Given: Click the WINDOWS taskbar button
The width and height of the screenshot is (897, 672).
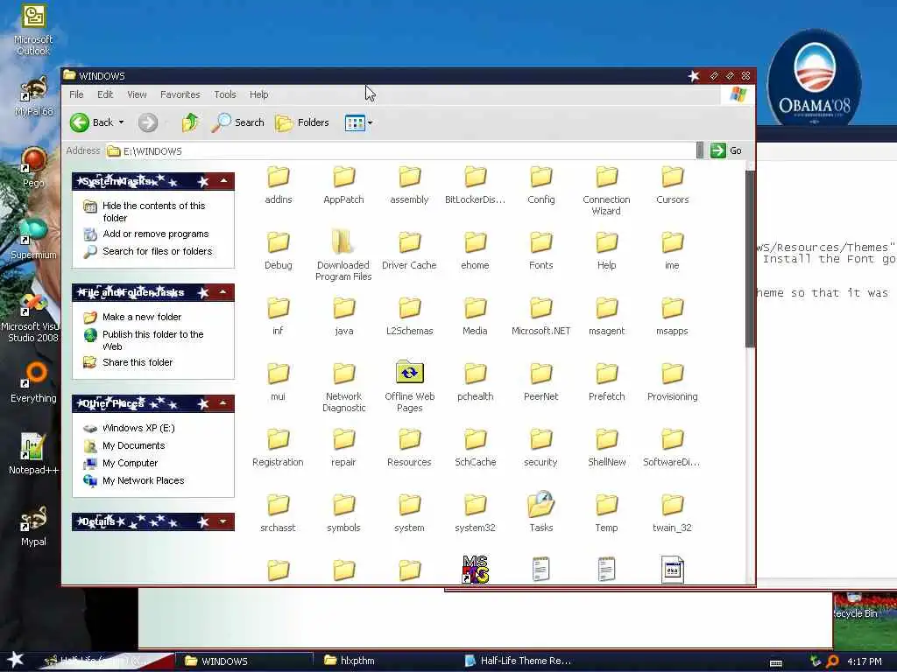Looking at the screenshot, I should tap(244, 661).
